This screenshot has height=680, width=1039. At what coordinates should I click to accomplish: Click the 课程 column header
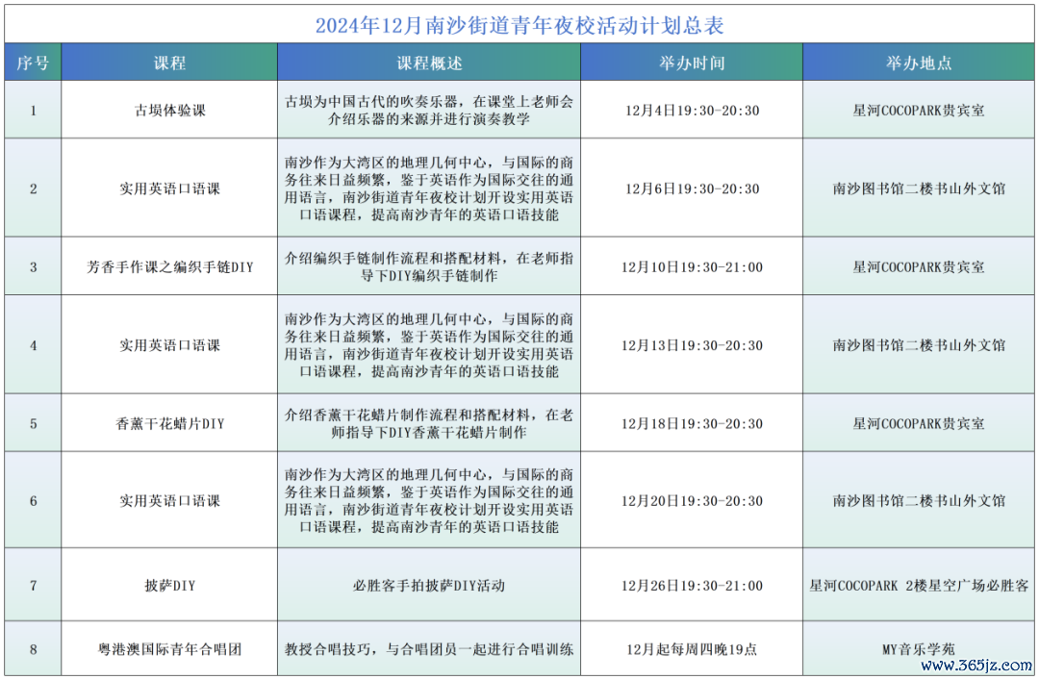click(x=169, y=63)
